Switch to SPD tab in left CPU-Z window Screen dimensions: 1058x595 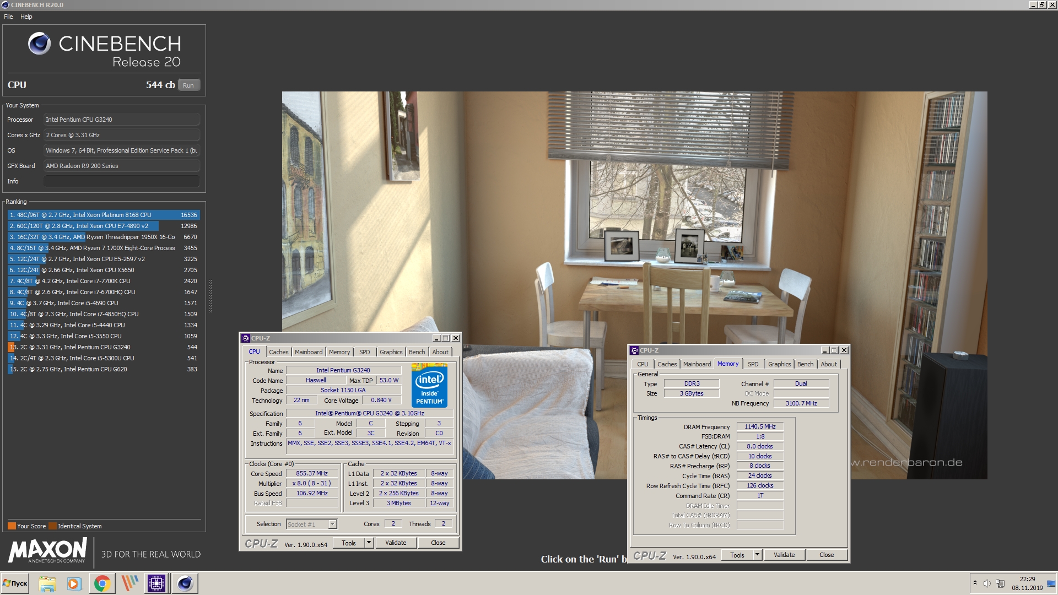365,352
